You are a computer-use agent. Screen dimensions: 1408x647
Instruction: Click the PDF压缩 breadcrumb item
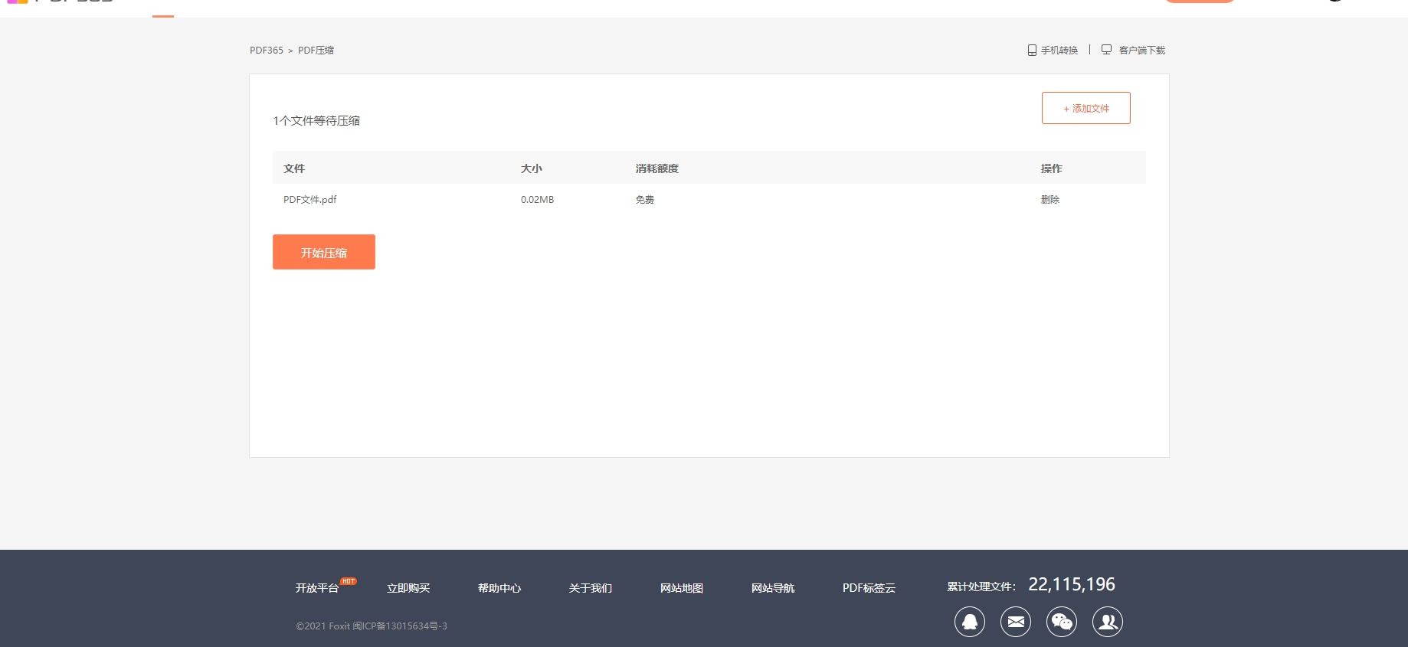[316, 51]
